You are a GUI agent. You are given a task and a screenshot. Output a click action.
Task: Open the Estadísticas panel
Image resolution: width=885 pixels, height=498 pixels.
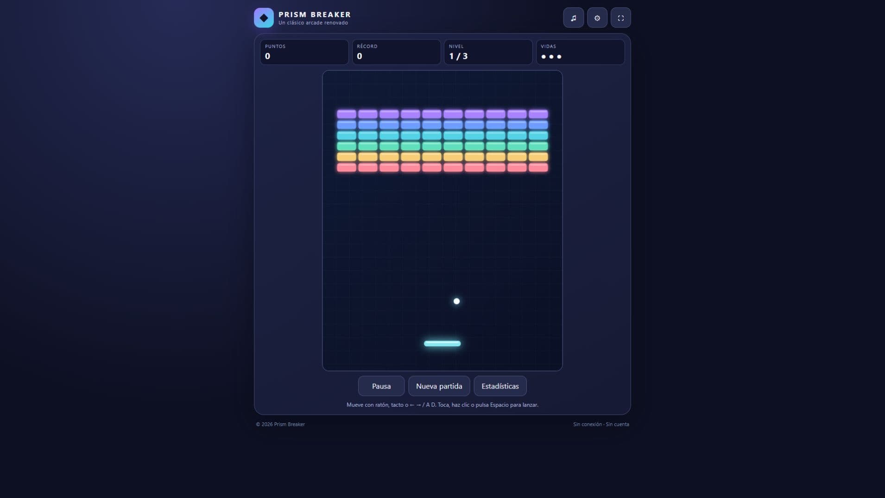click(500, 386)
